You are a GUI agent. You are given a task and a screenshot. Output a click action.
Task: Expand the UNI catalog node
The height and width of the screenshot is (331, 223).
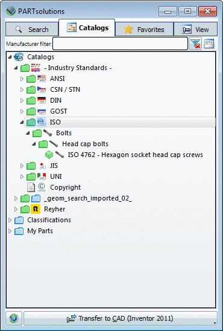tap(22, 176)
